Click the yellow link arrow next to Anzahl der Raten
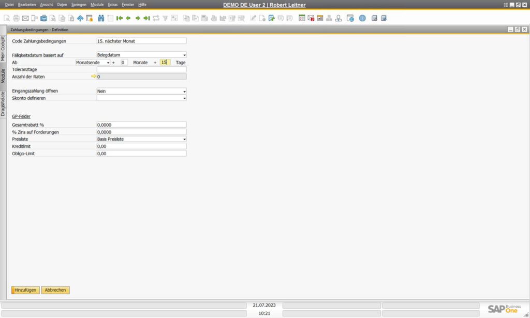530x318 pixels. (94, 77)
